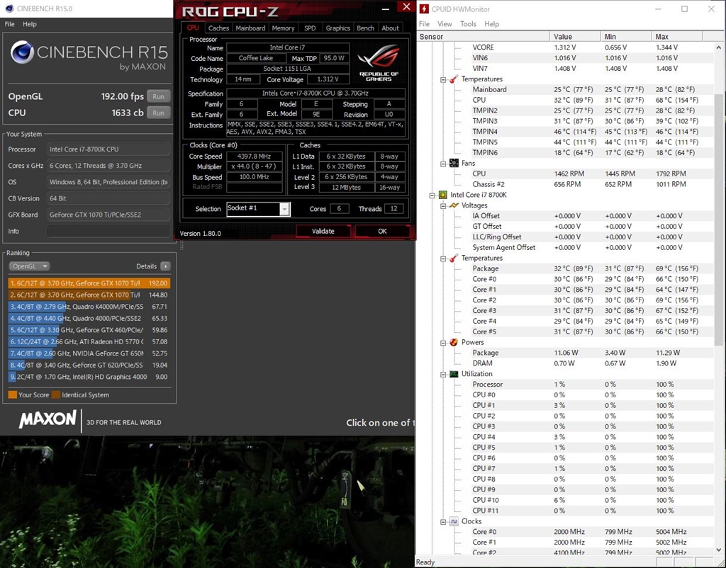Open the View menu in HWMonitor
This screenshot has width=726, height=568.
tap(445, 24)
